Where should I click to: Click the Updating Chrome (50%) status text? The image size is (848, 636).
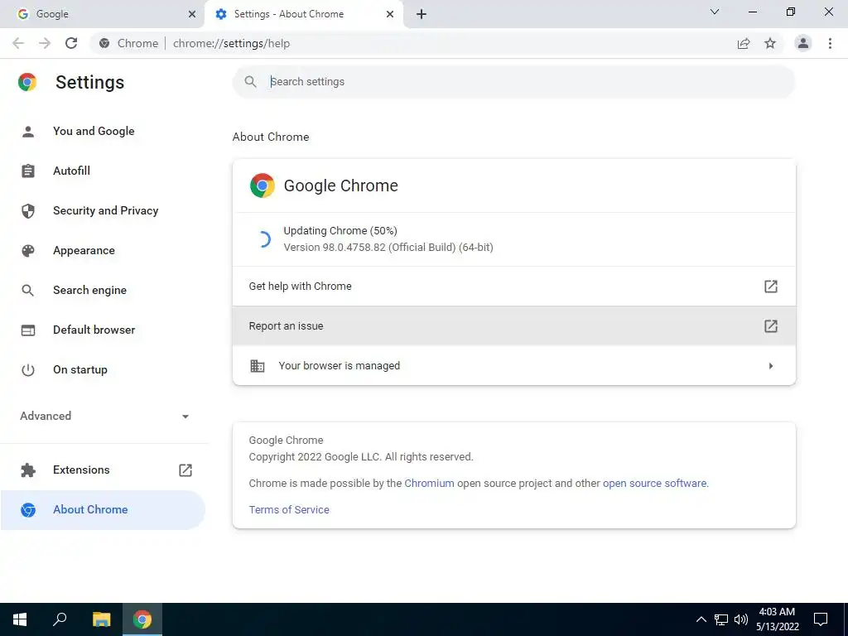pos(340,231)
